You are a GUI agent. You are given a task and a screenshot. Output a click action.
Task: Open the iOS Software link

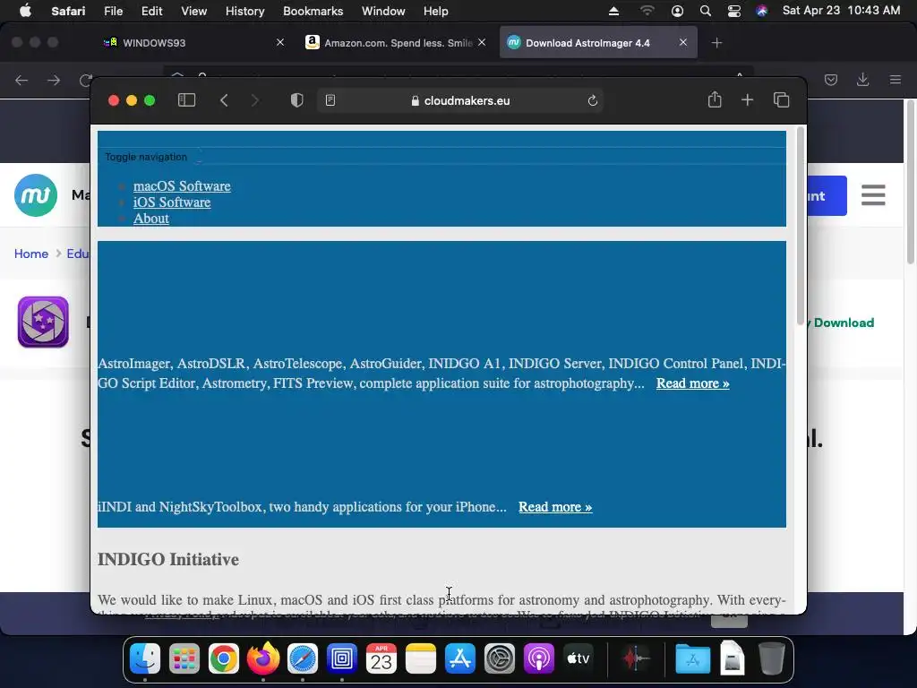point(172,202)
